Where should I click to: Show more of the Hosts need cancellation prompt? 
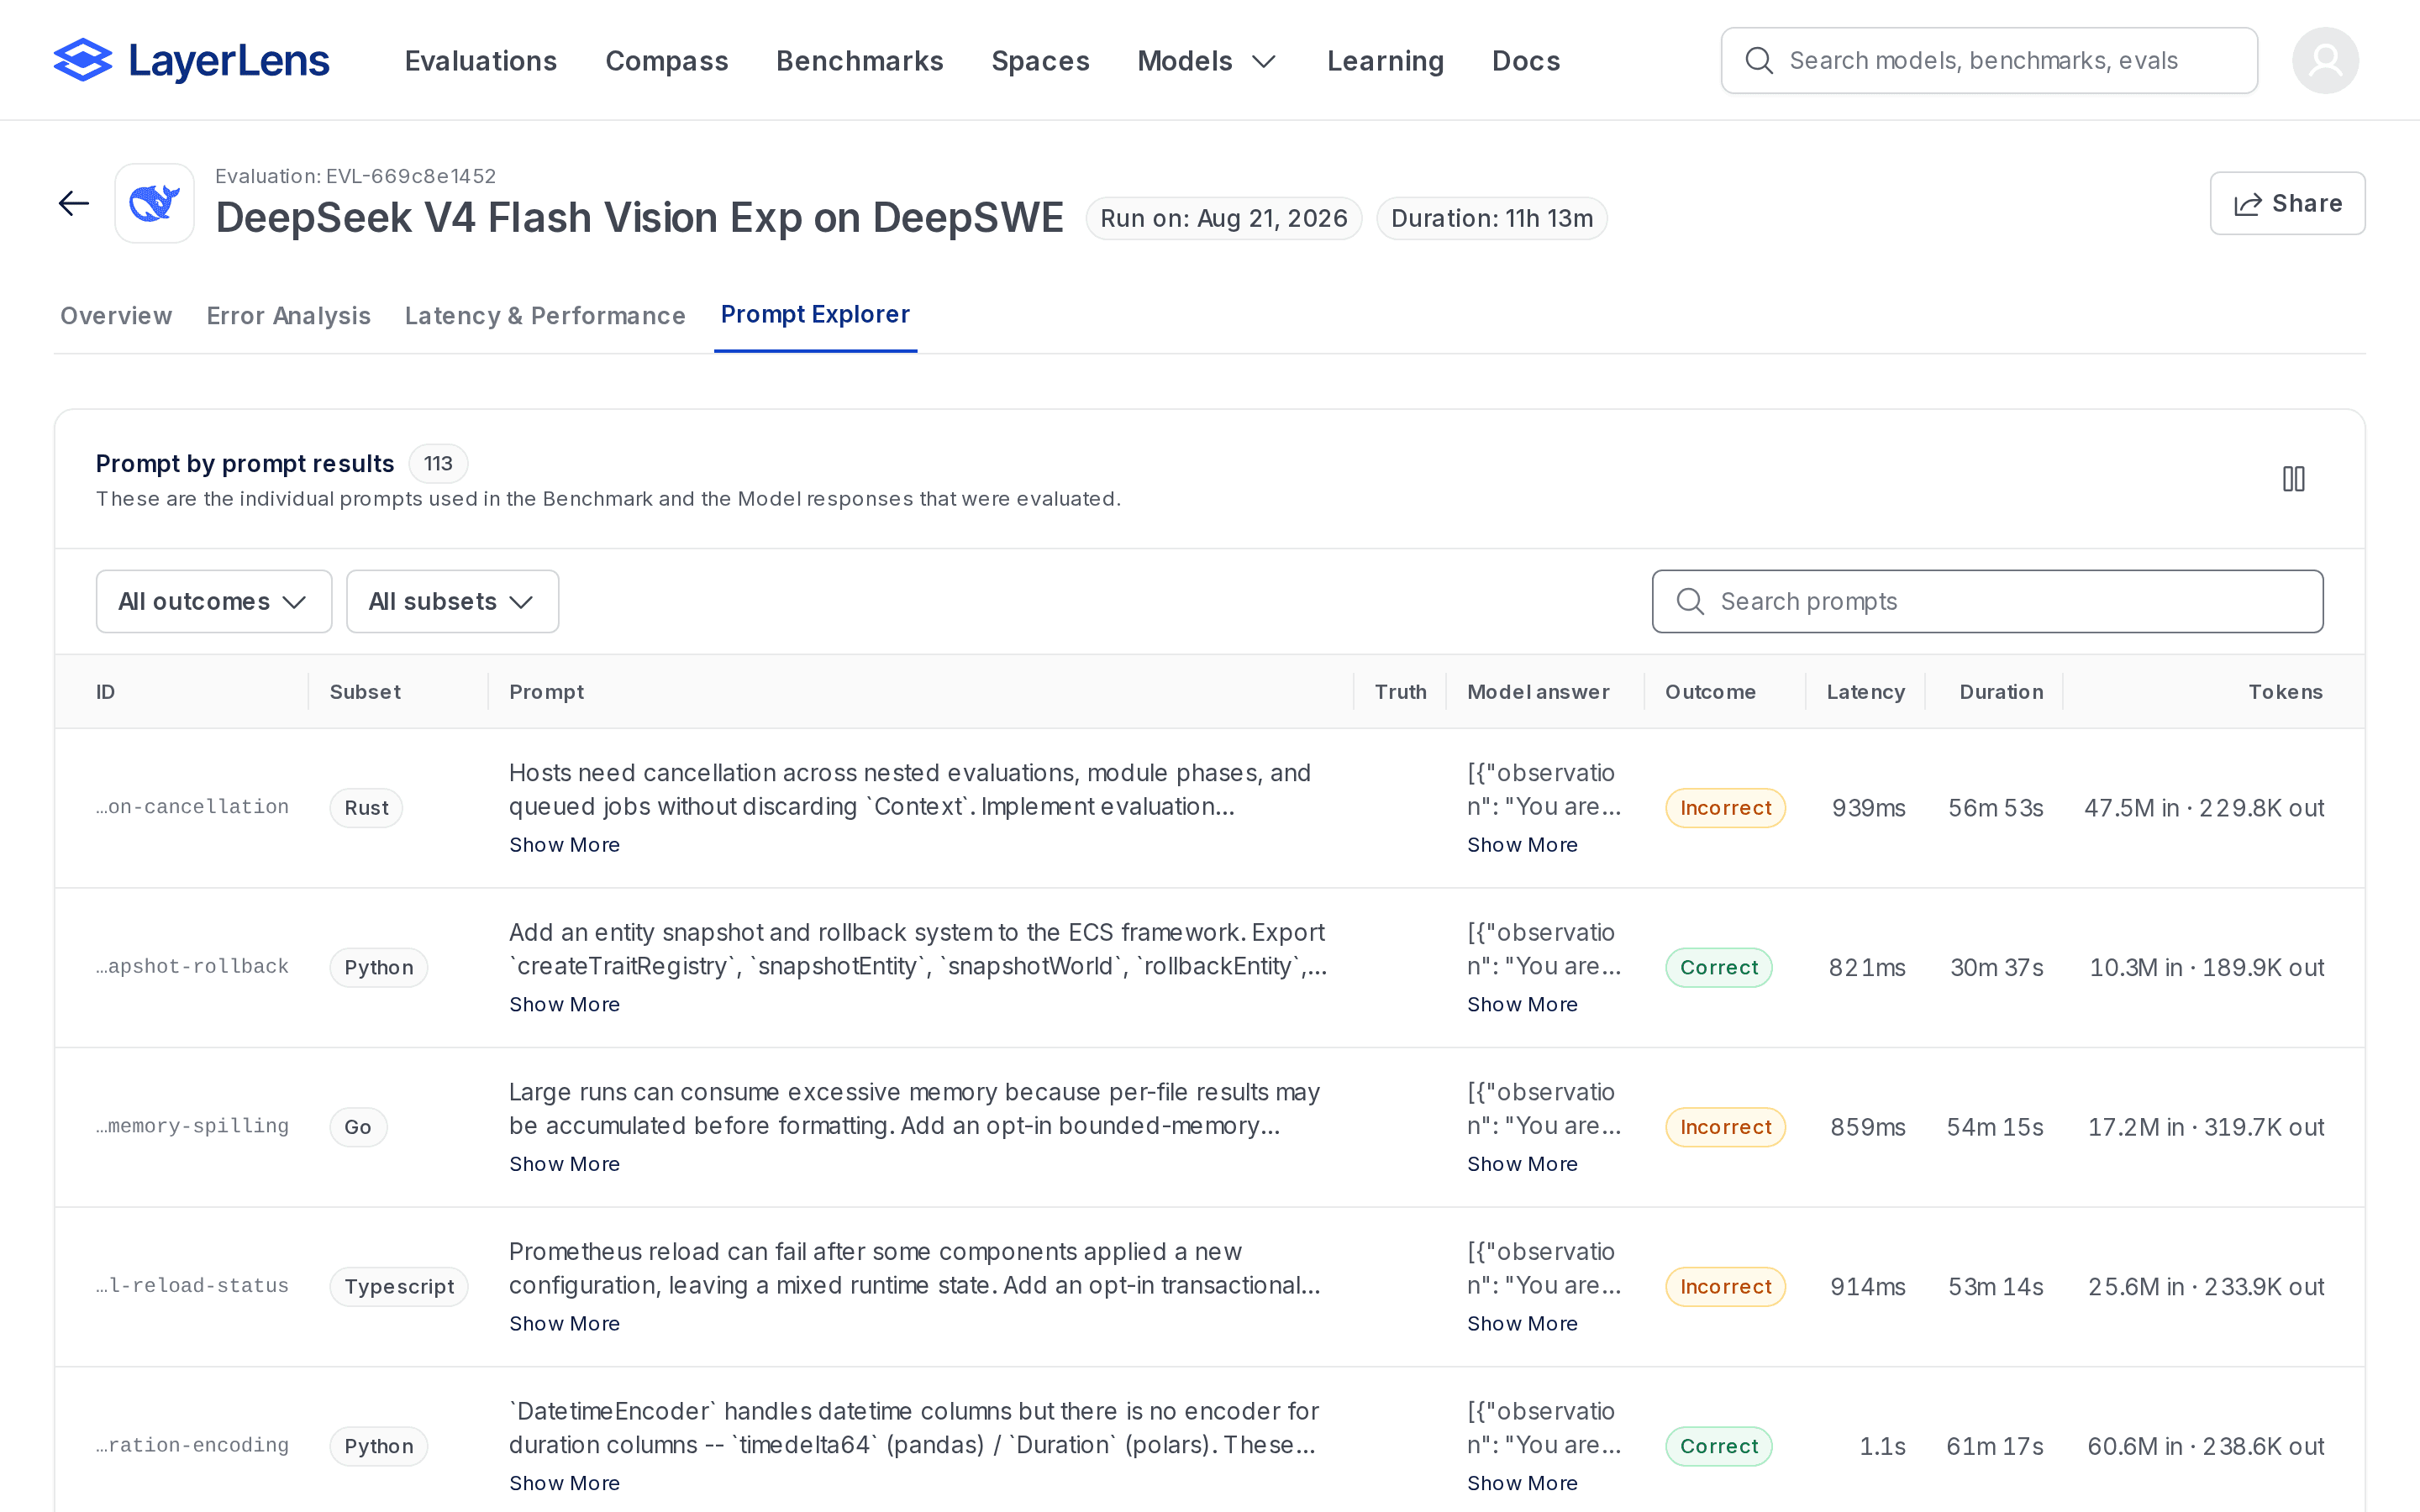(x=564, y=845)
